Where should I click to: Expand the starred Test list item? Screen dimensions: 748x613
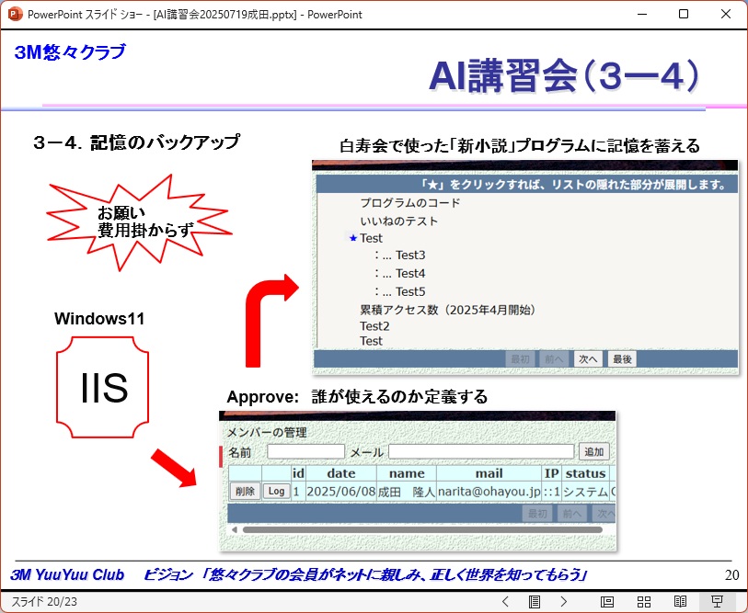click(x=352, y=238)
